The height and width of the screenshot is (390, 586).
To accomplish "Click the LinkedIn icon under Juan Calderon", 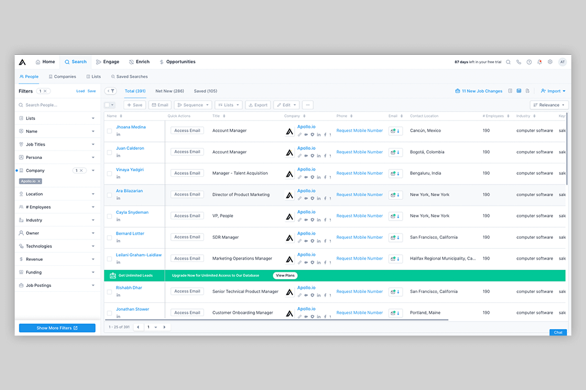I will pyautogui.click(x=118, y=155).
